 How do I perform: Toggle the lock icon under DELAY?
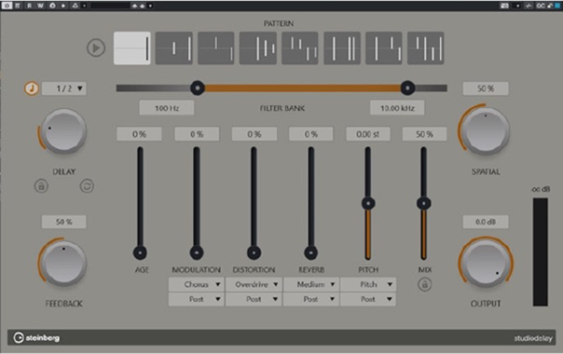coord(41,186)
